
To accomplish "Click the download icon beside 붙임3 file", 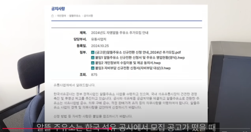I will pos(93,68).
